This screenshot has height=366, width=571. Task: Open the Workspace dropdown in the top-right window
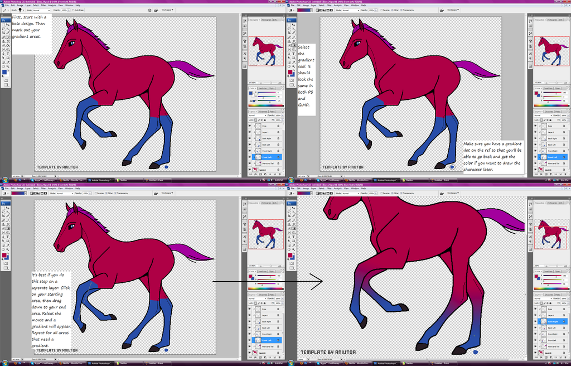pyautogui.click(x=453, y=10)
